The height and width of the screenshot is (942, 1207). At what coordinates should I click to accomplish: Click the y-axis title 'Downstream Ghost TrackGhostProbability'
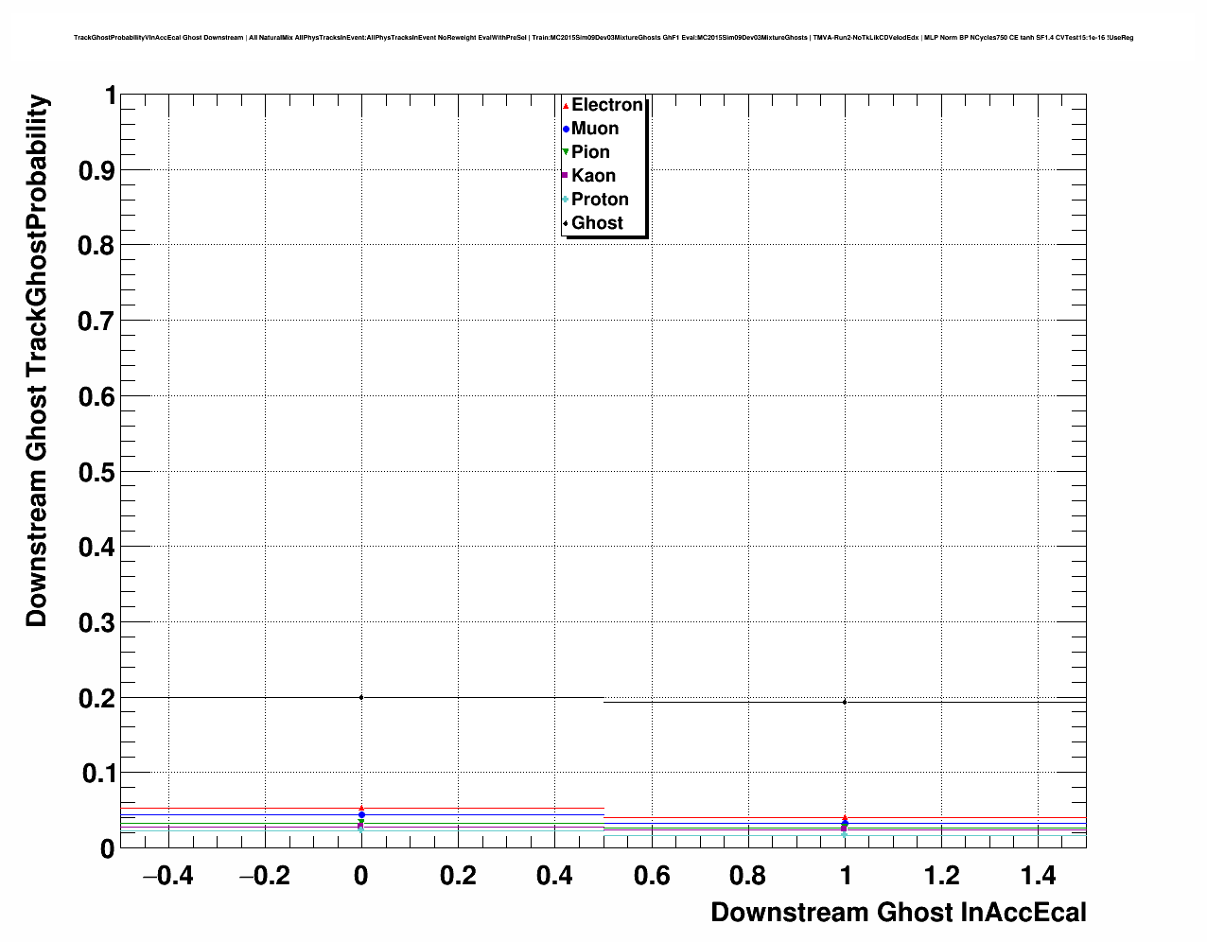point(36,361)
